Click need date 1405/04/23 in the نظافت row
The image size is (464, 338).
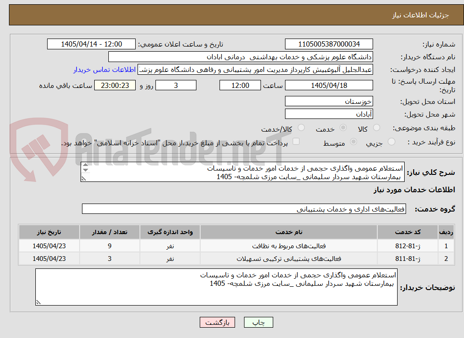click(49, 246)
